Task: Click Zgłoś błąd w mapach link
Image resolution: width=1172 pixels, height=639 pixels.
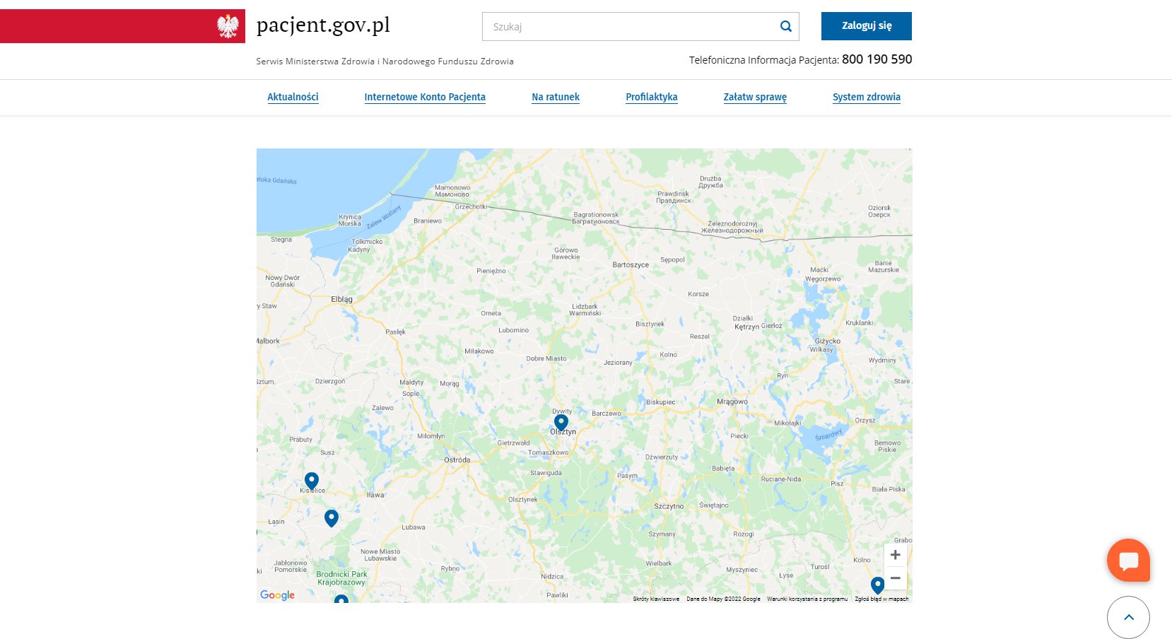Action: pos(881,599)
